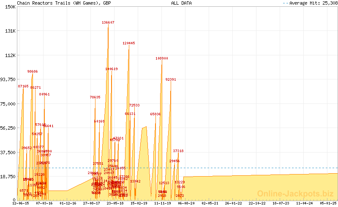The width and height of the screenshot is (338, 207).
Task: Click the 06-08-20 x-axis date label
Action: click(x=185, y=203)
